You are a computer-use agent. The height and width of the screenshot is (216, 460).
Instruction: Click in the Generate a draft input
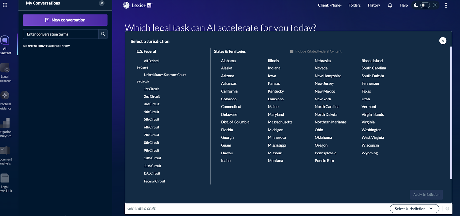click(256, 209)
